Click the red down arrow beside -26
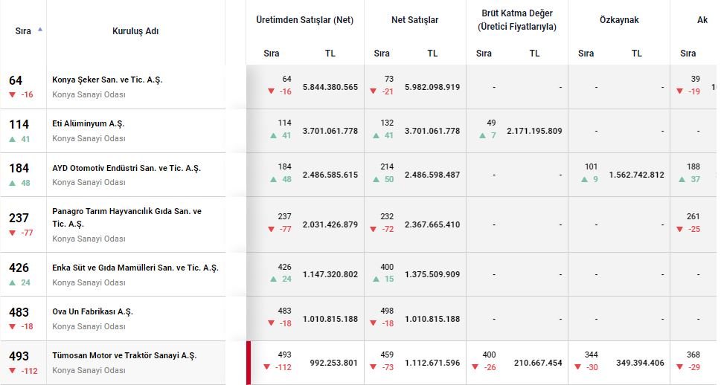The height and width of the screenshot is (385, 721). (476, 367)
